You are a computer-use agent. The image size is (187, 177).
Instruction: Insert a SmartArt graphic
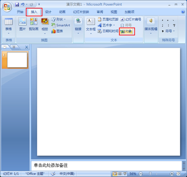coord(61,25)
